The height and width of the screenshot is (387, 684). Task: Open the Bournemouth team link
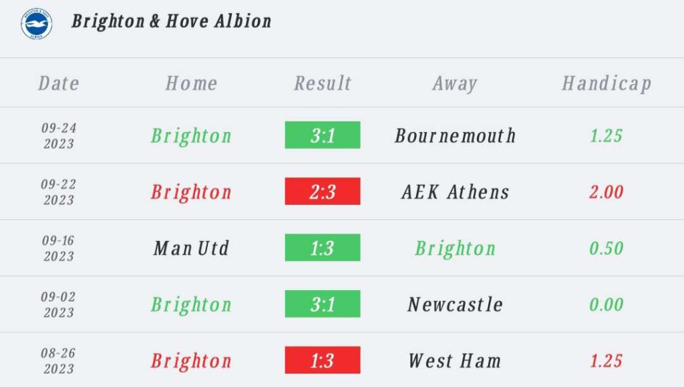(x=455, y=135)
